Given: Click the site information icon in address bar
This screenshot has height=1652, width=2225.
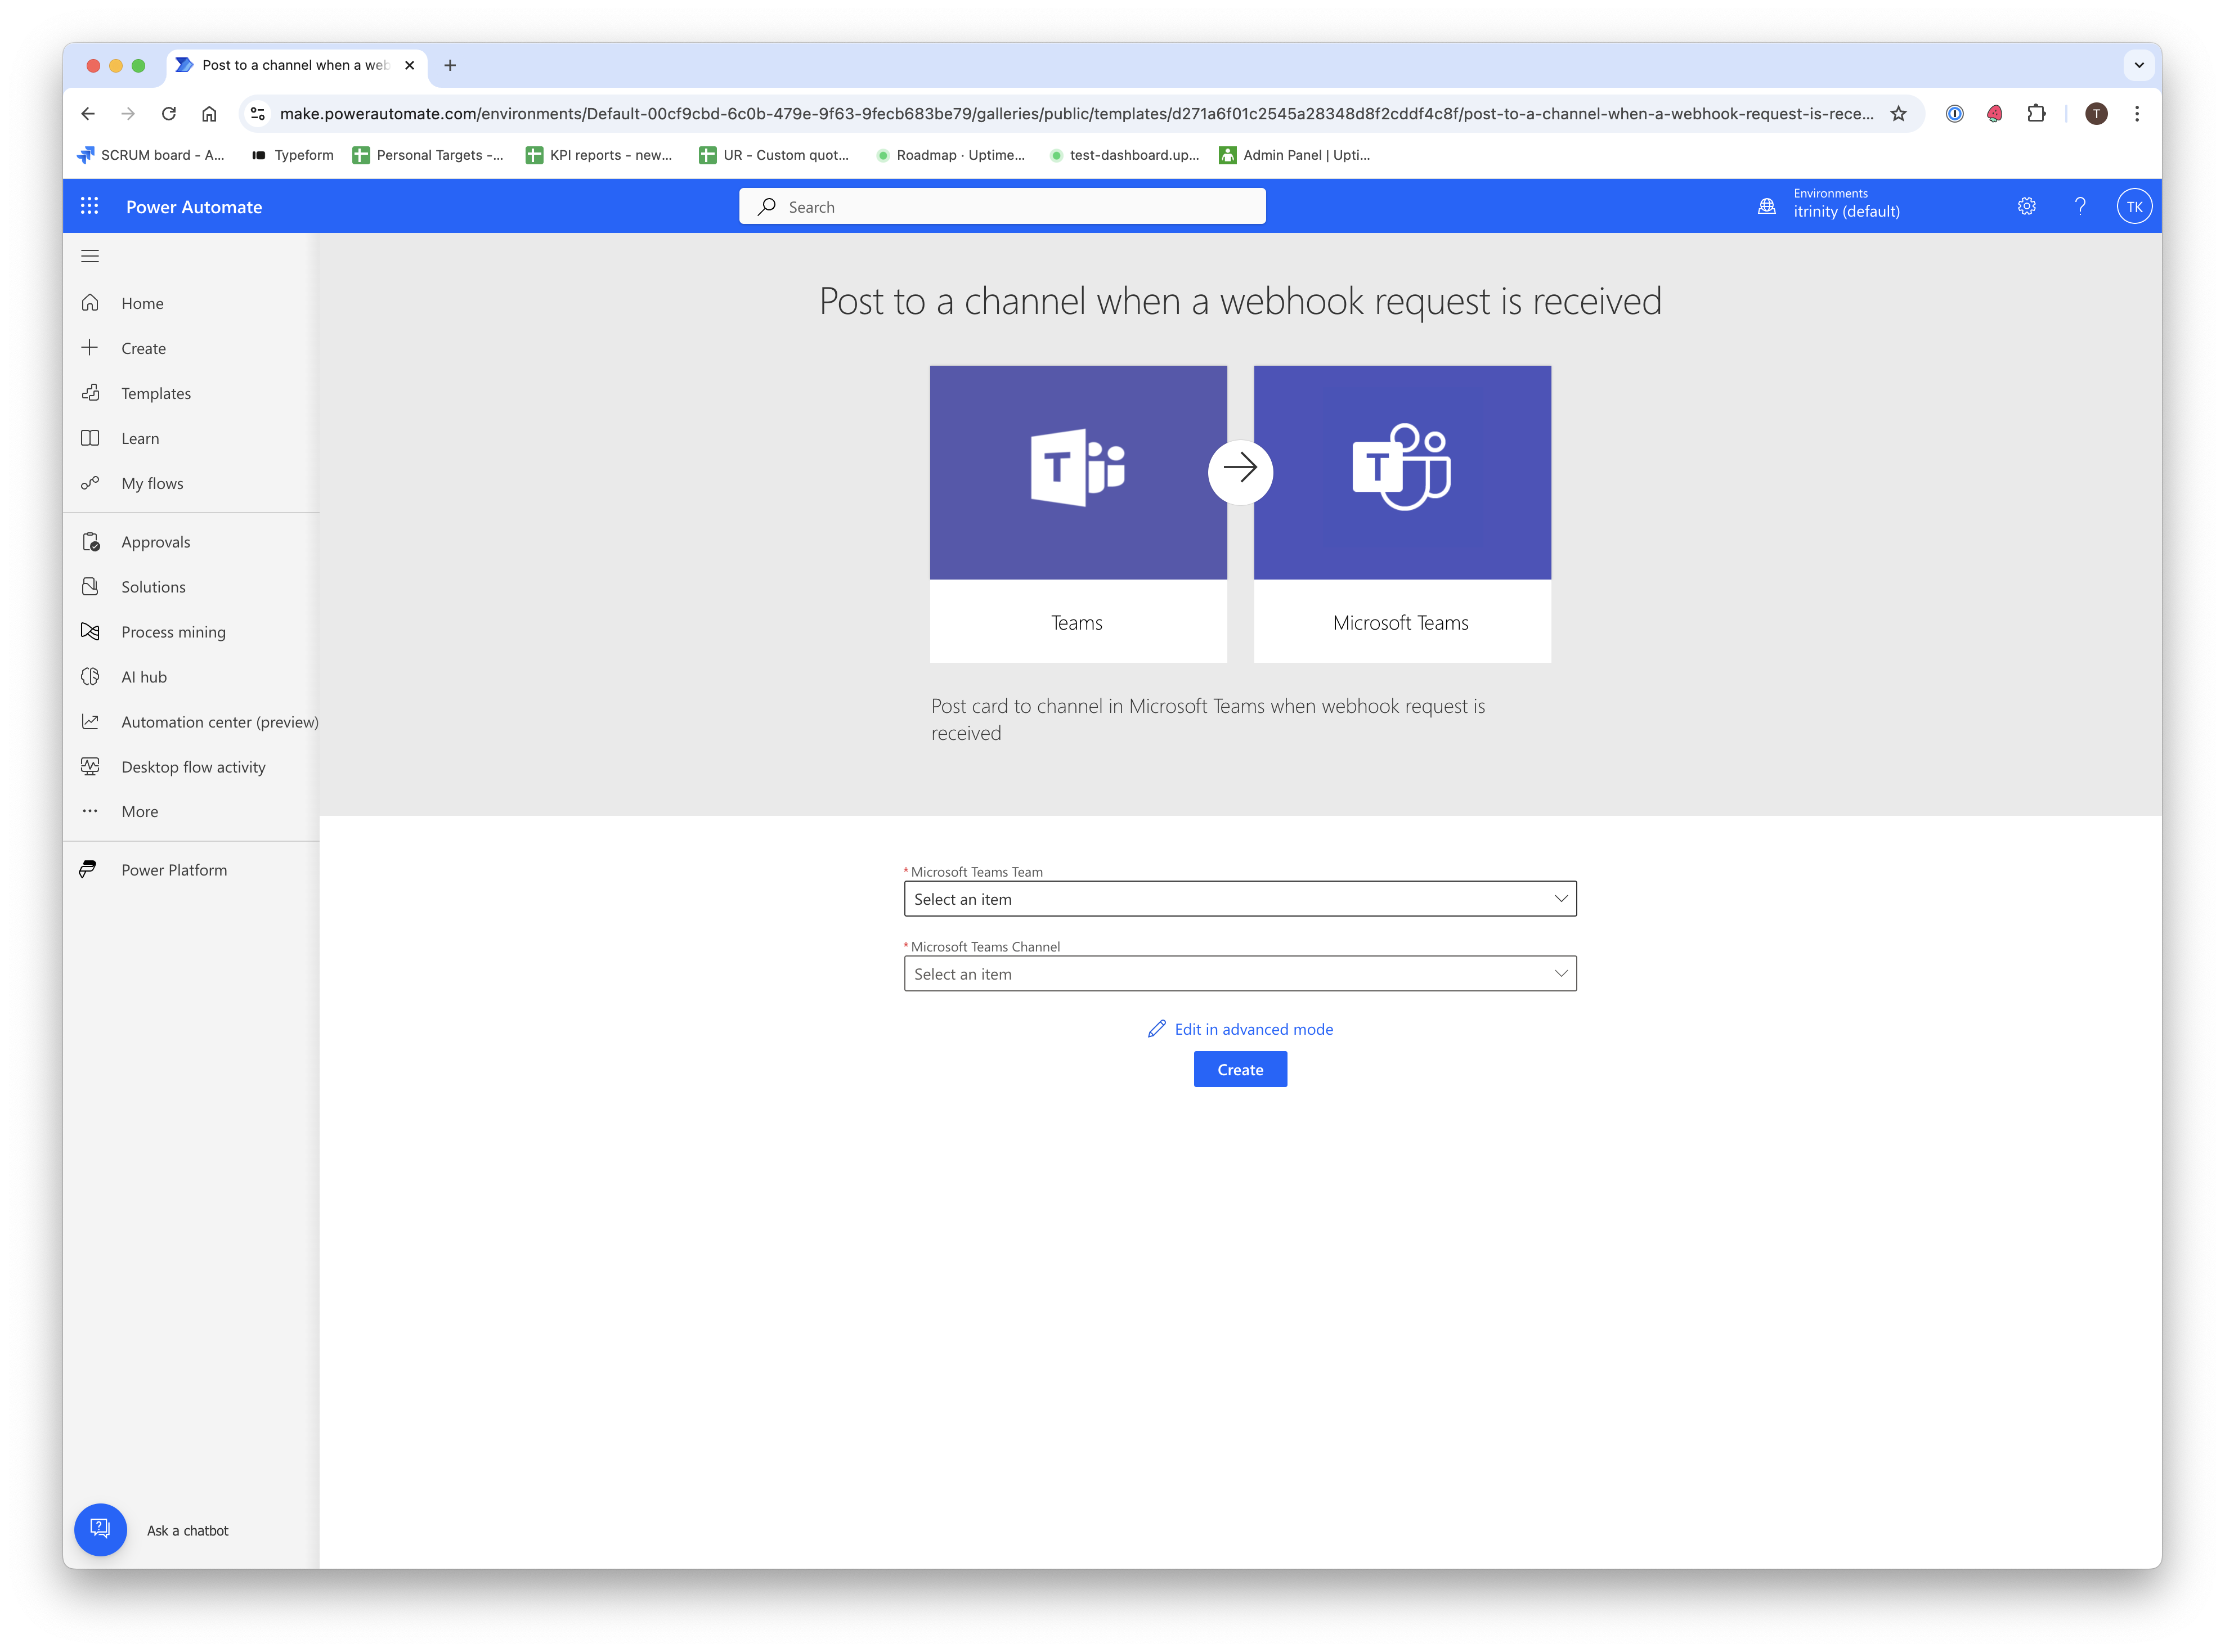Looking at the screenshot, I should [x=258, y=114].
